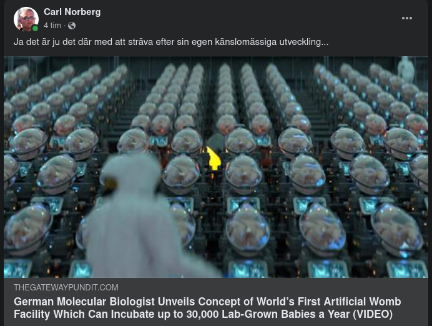Screen dimensions: 432x326
Task: Click the globe public audience icon
Action: [x=72, y=26]
